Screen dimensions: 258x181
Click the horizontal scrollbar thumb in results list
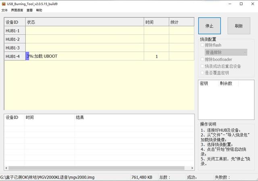click(96, 168)
